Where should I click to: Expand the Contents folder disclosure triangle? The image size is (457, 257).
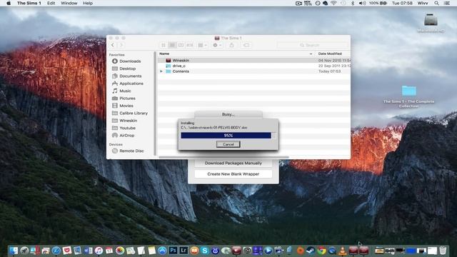click(161, 71)
